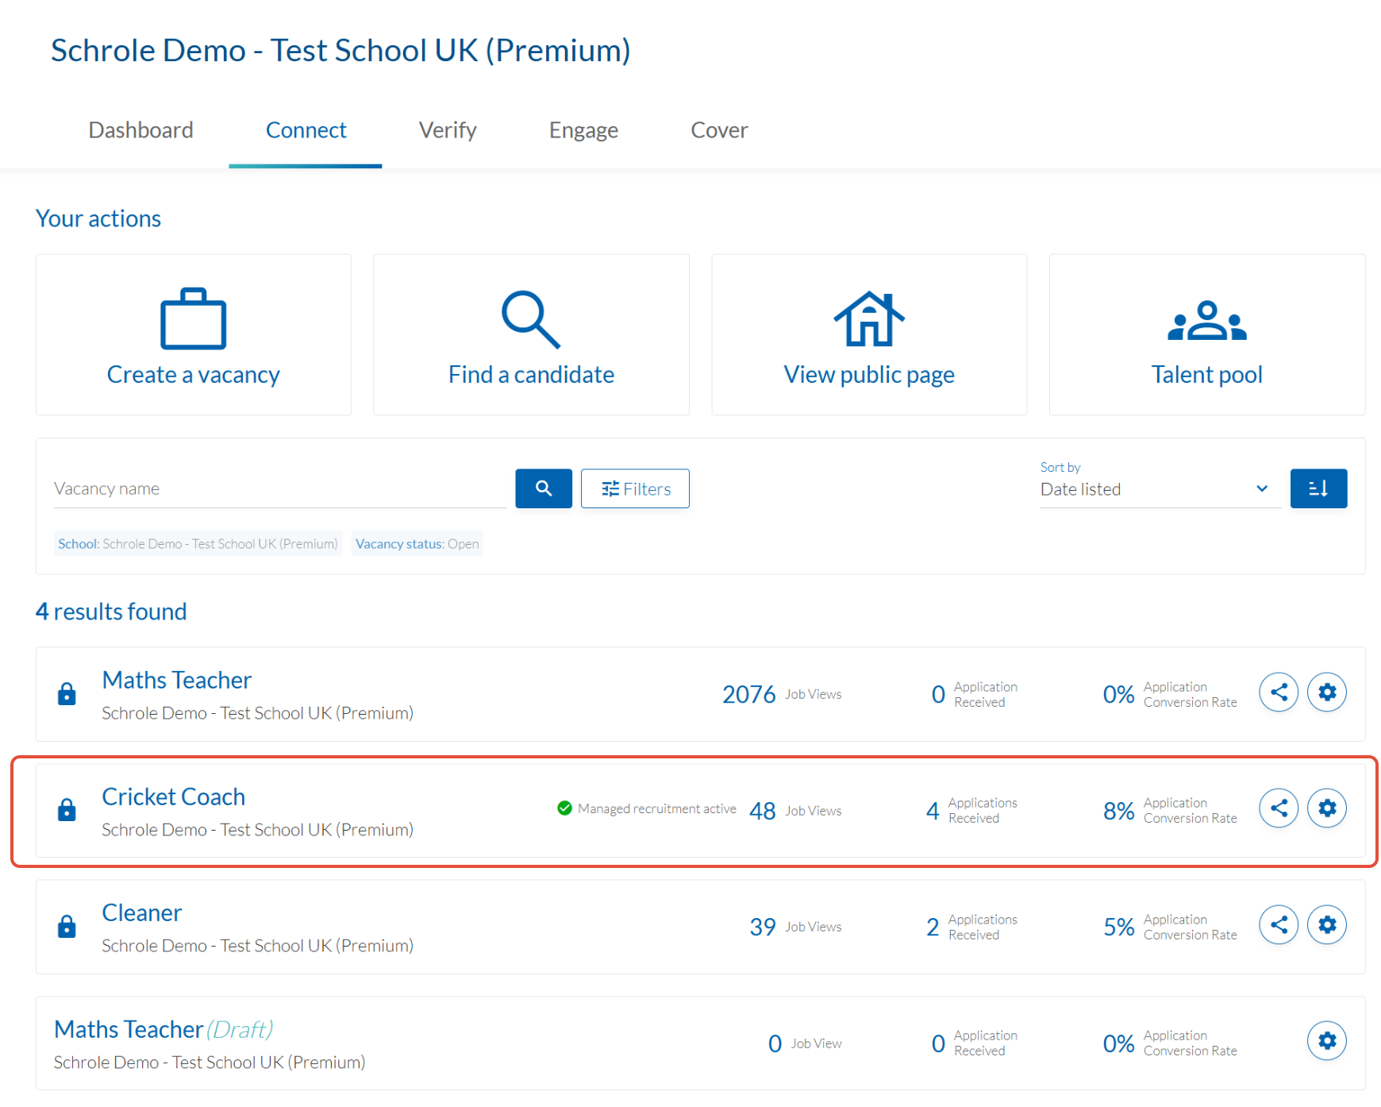
Task: Open settings gear for Cricket Coach vacancy
Action: pos(1327,808)
